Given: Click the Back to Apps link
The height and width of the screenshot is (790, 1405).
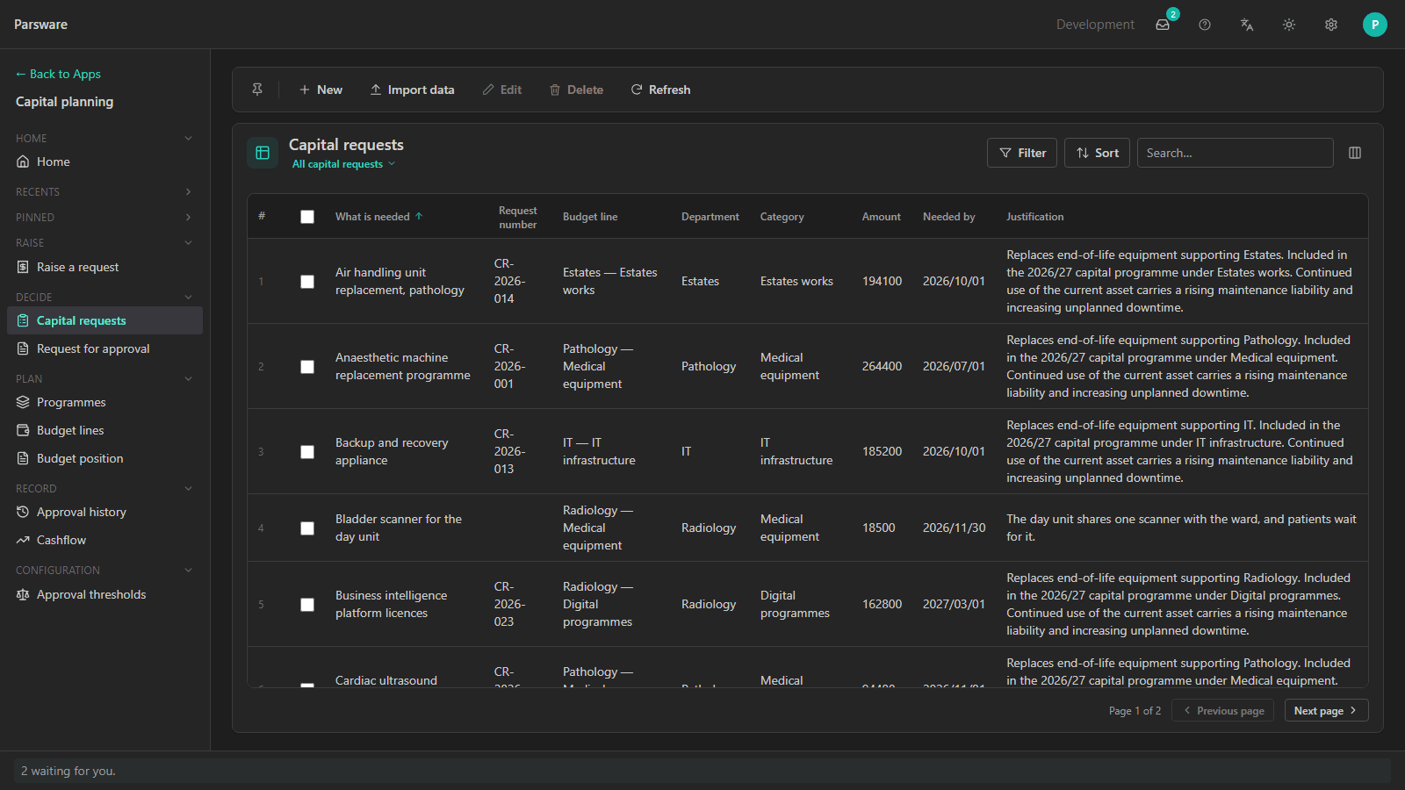Looking at the screenshot, I should 58,74.
